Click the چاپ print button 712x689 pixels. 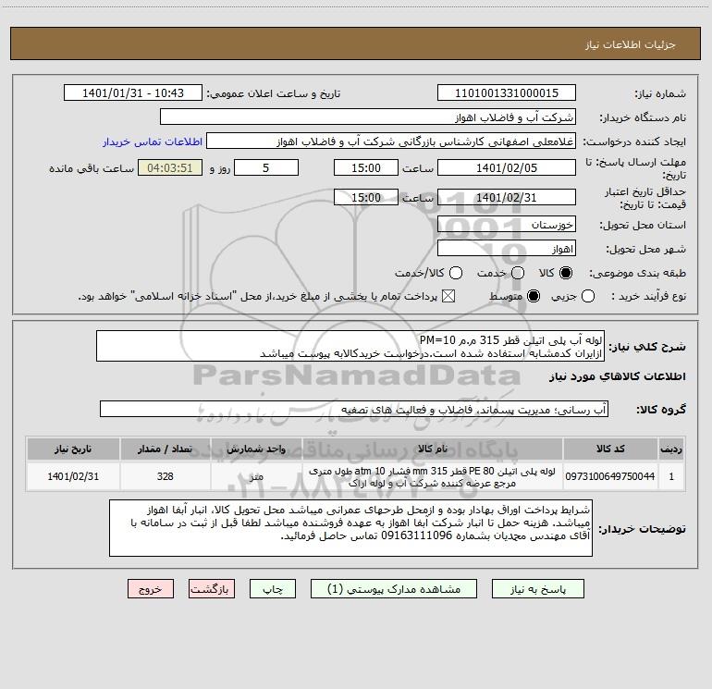point(273,588)
